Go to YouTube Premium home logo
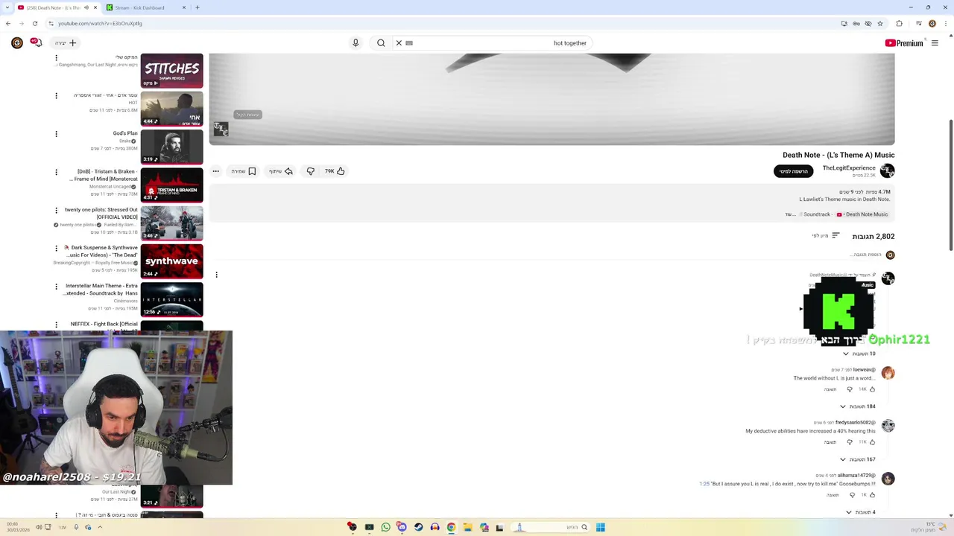Viewport: 954px width, 536px height. [904, 43]
